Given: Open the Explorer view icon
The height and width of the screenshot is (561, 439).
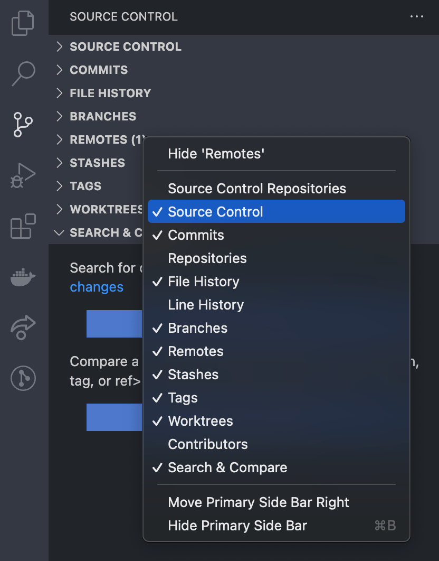Looking at the screenshot, I should click(22, 23).
